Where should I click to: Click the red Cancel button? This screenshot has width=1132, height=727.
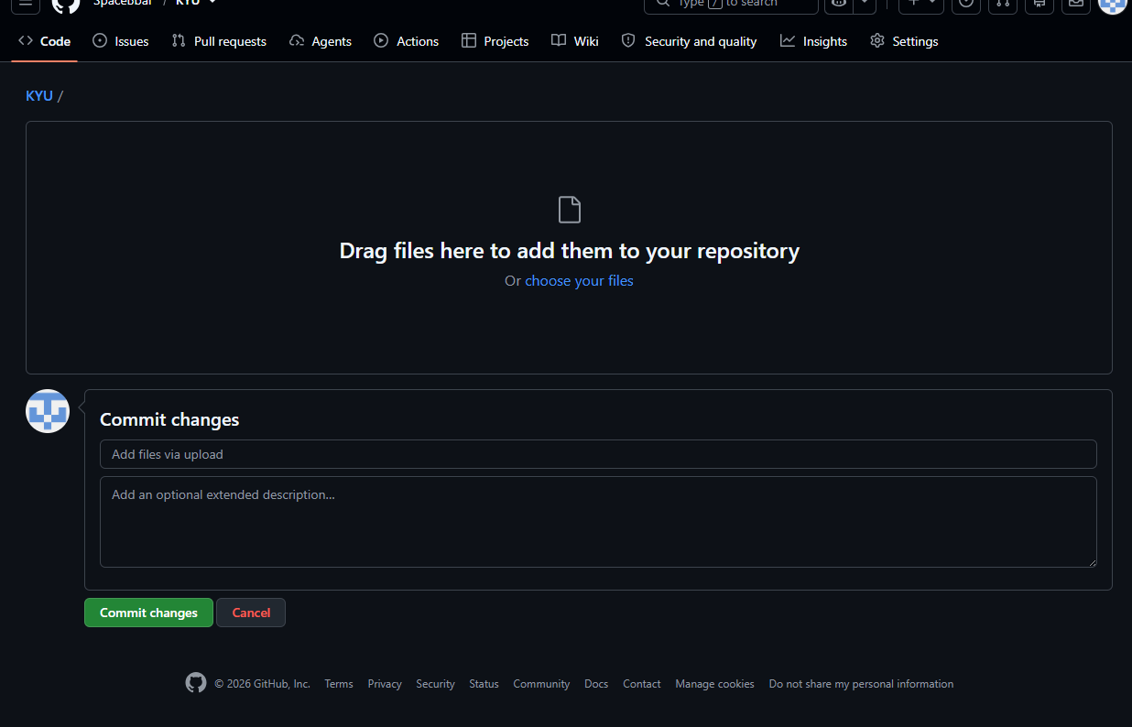pyautogui.click(x=251, y=613)
